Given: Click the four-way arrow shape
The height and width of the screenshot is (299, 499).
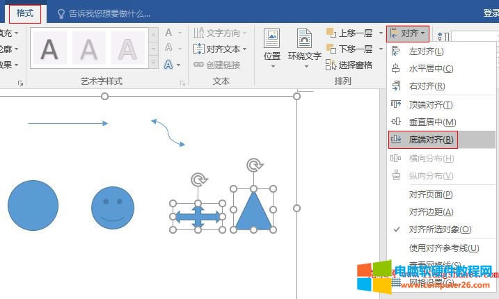Looking at the screenshot, I should 198,217.
